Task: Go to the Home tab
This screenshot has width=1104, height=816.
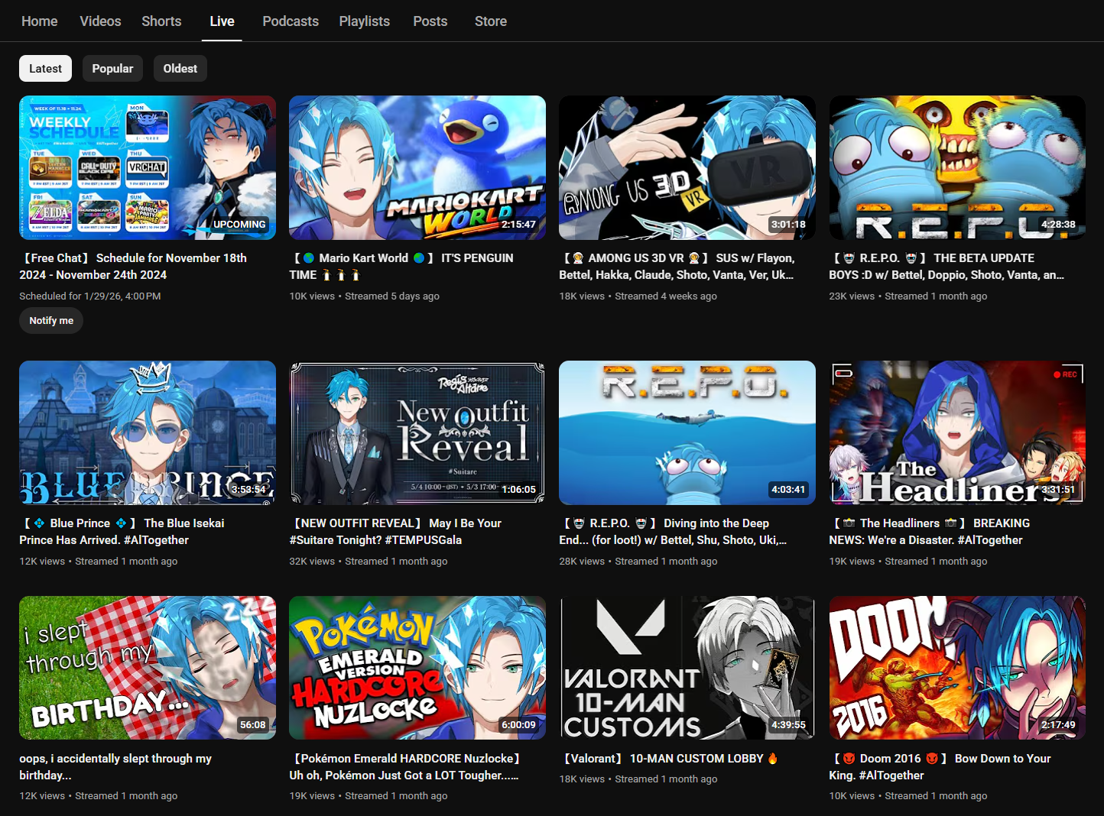Action: [x=40, y=21]
